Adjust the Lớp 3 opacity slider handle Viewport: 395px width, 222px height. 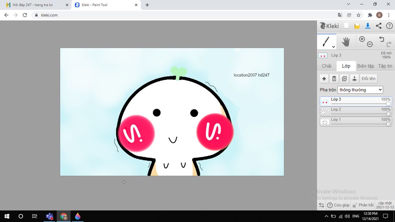click(388, 104)
